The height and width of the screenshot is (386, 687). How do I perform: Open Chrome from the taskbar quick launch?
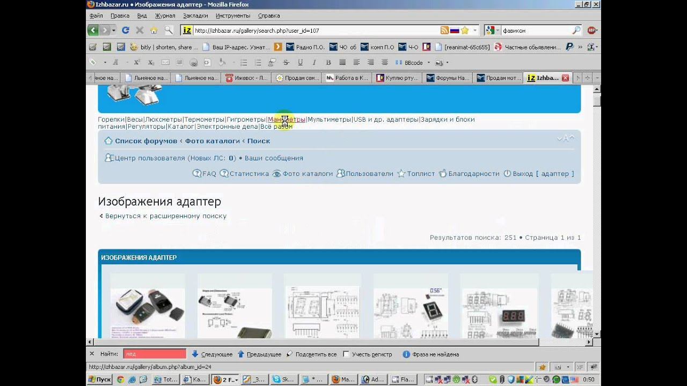tap(120, 380)
